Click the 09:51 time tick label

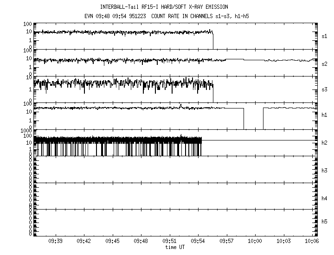pos(170,242)
